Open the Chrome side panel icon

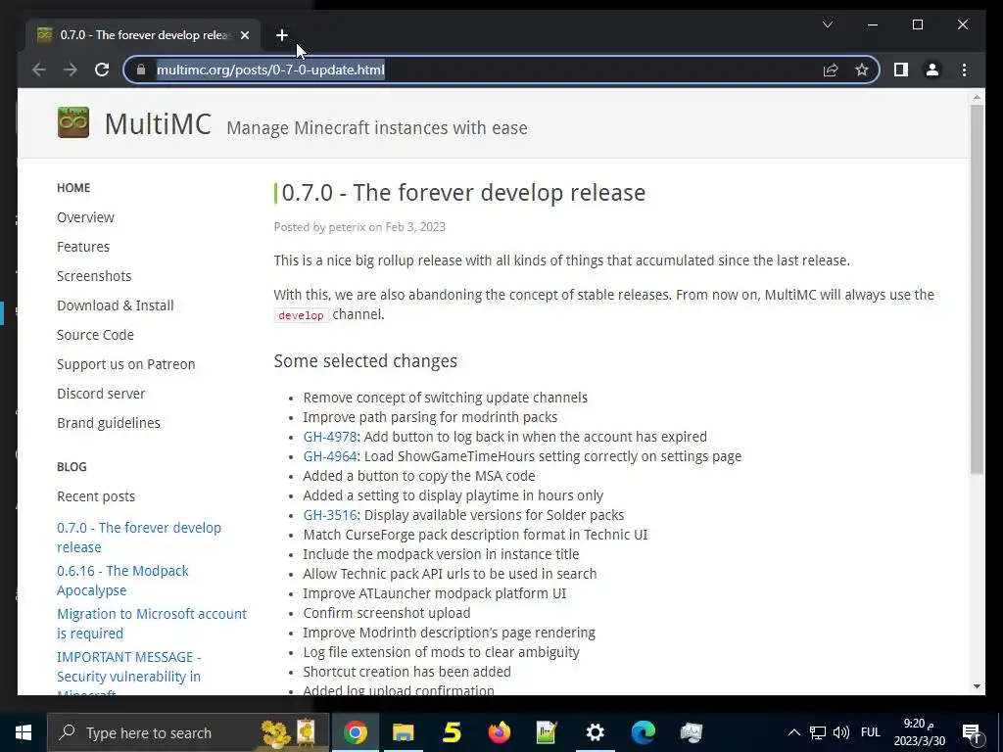[901, 70]
